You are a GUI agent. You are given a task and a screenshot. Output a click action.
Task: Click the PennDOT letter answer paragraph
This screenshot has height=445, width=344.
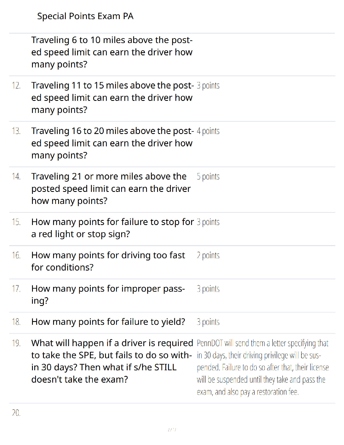coord(263,367)
